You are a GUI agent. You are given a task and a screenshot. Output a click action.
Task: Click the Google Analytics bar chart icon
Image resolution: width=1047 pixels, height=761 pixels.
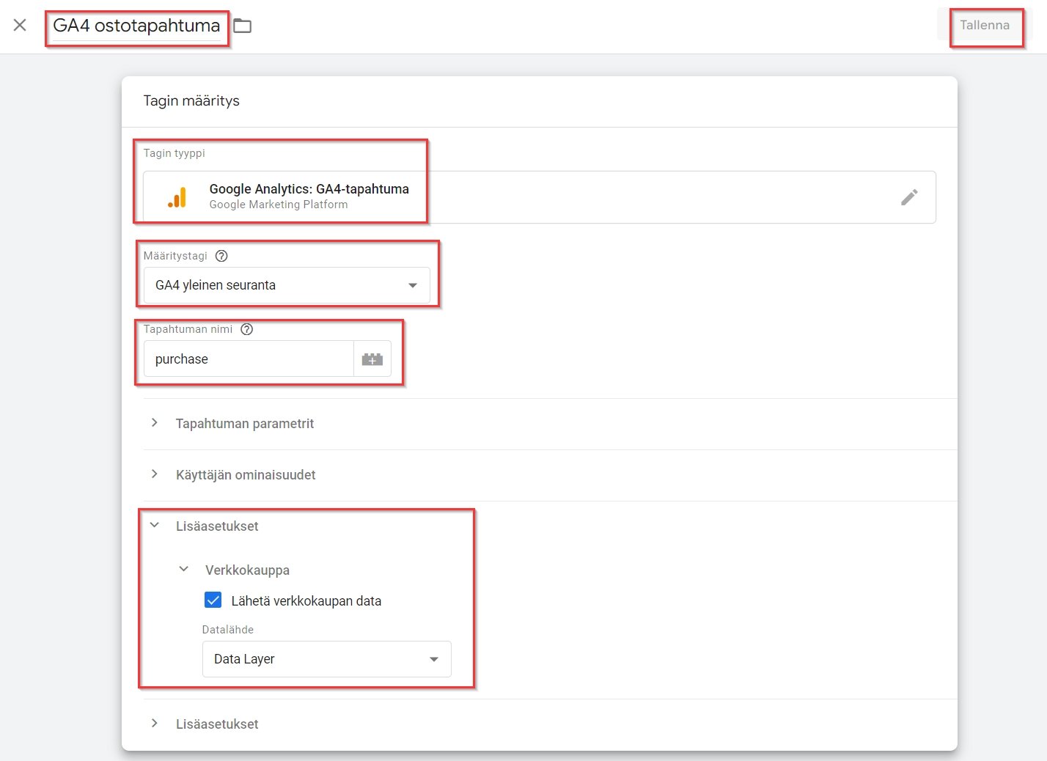point(177,197)
